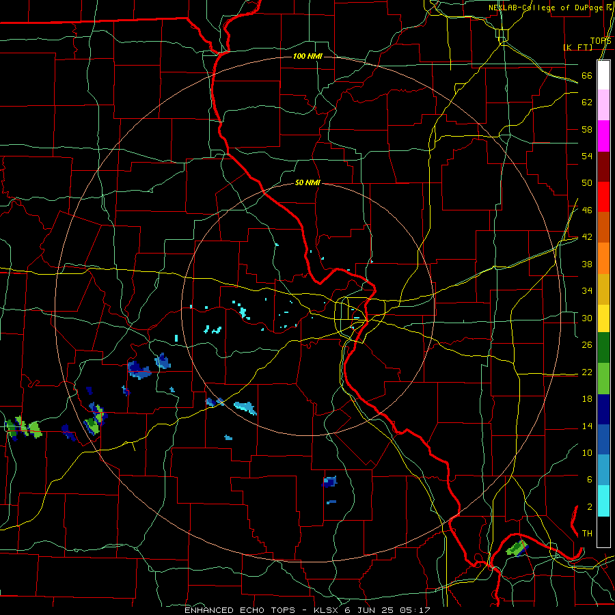The image size is (615, 615).
Task: Click the '38' legend value
Action: pos(587,264)
